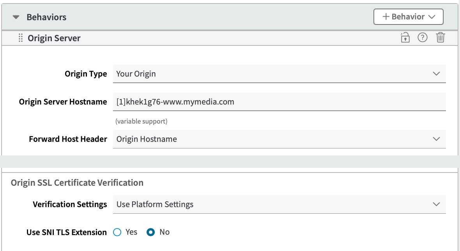This screenshot has width=460, height=251.
Task: Click the Forward Host Header field label
Action: [x=68, y=139]
